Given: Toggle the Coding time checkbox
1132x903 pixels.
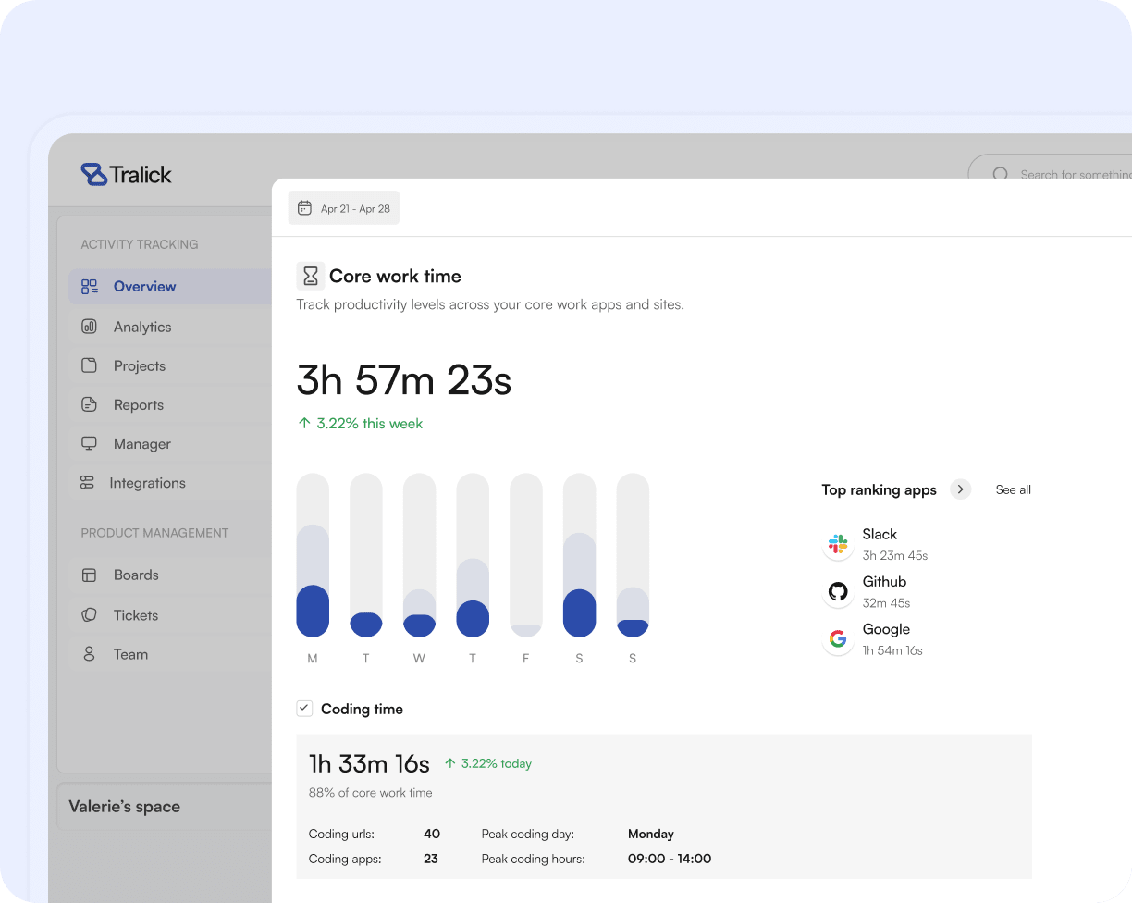Looking at the screenshot, I should pos(304,709).
